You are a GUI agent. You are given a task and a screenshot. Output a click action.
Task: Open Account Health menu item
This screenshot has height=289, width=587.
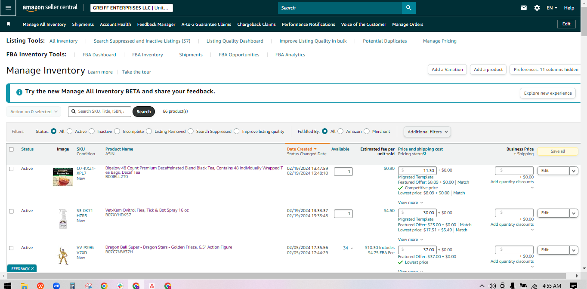coord(115,25)
